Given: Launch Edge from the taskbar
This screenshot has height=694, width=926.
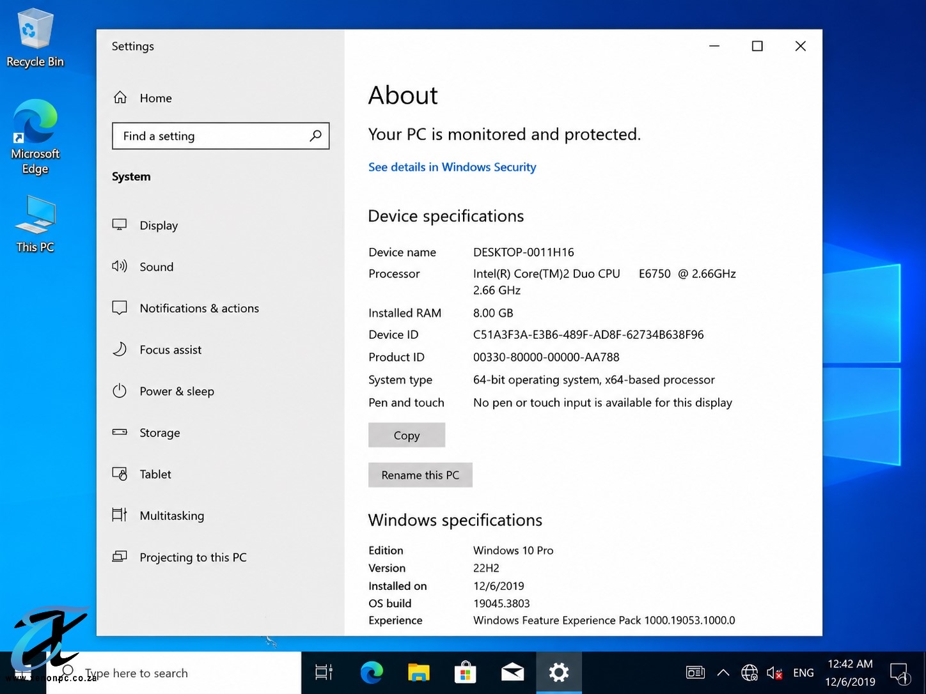Looking at the screenshot, I should point(372,672).
